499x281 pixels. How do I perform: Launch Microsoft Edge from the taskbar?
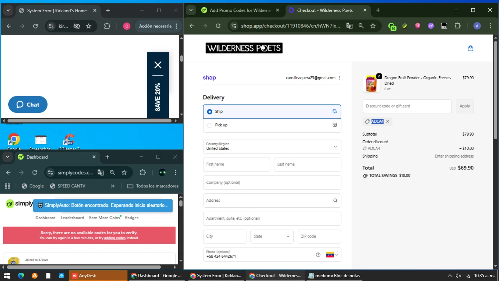click(21, 276)
